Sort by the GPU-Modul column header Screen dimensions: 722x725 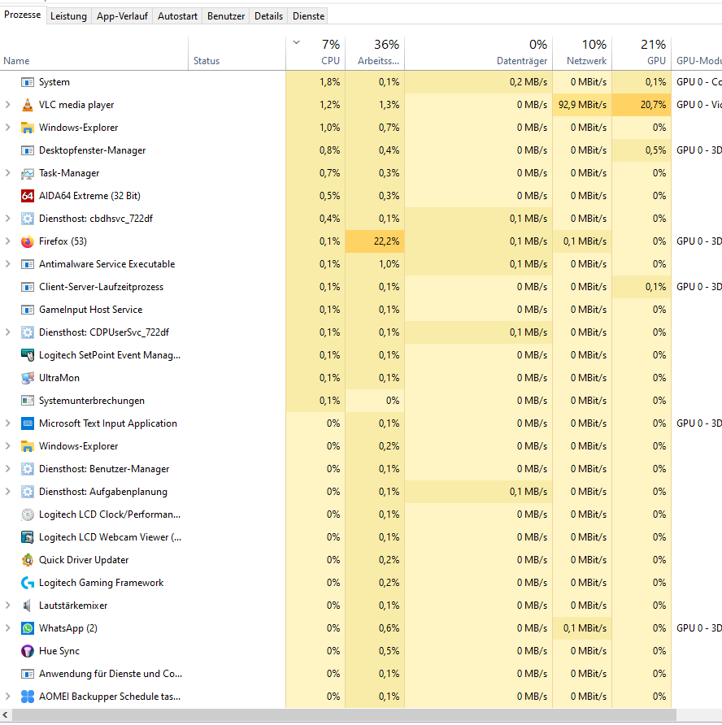pos(697,53)
